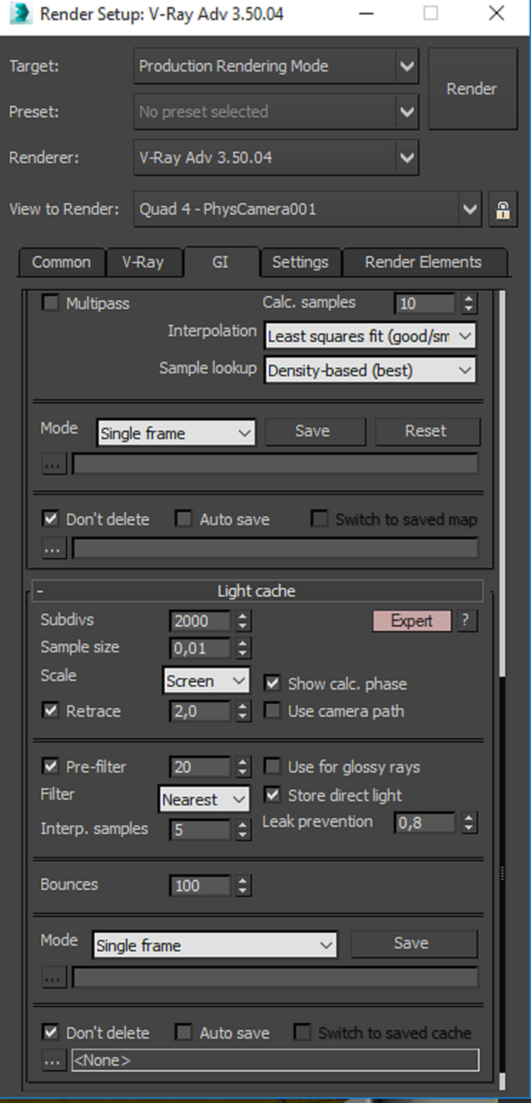
Task: Click the Expert mode button
Action: click(411, 621)
